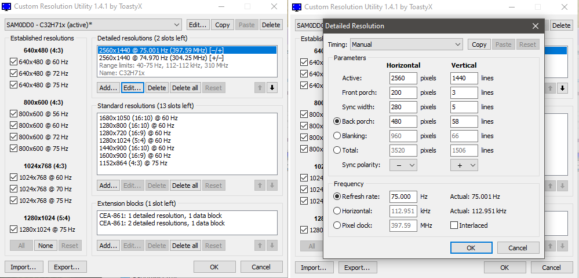Click Import... button in left window
The height and width of the screenshot is (278, 579).
[x=23, y=268]
